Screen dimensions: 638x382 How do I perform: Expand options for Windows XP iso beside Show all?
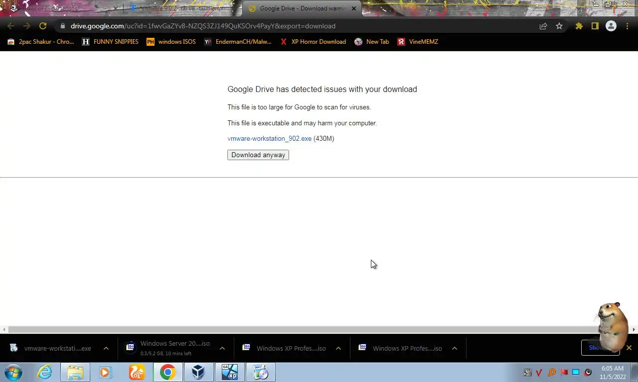[x=455, y=348]
